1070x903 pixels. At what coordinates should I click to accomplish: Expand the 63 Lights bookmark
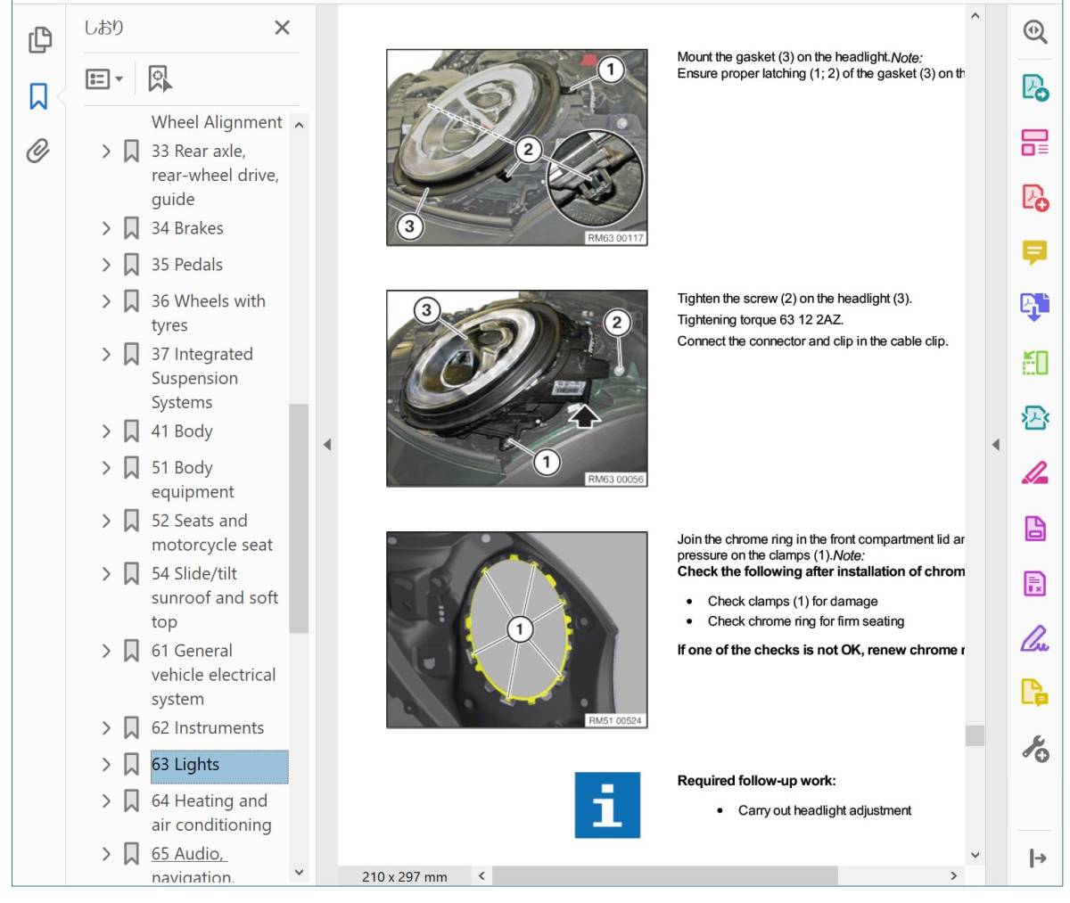pyautogui.click(x=106, y=765)
